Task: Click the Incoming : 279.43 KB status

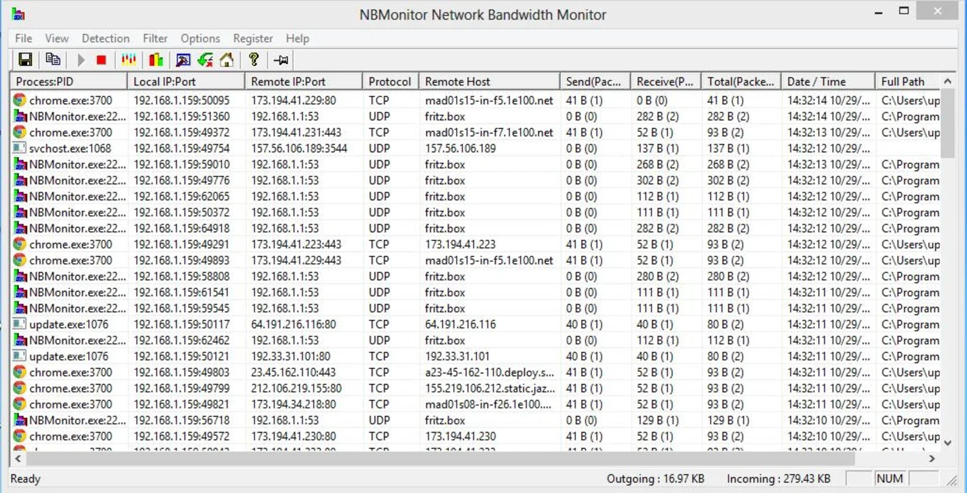Action: tap(778, 479)
